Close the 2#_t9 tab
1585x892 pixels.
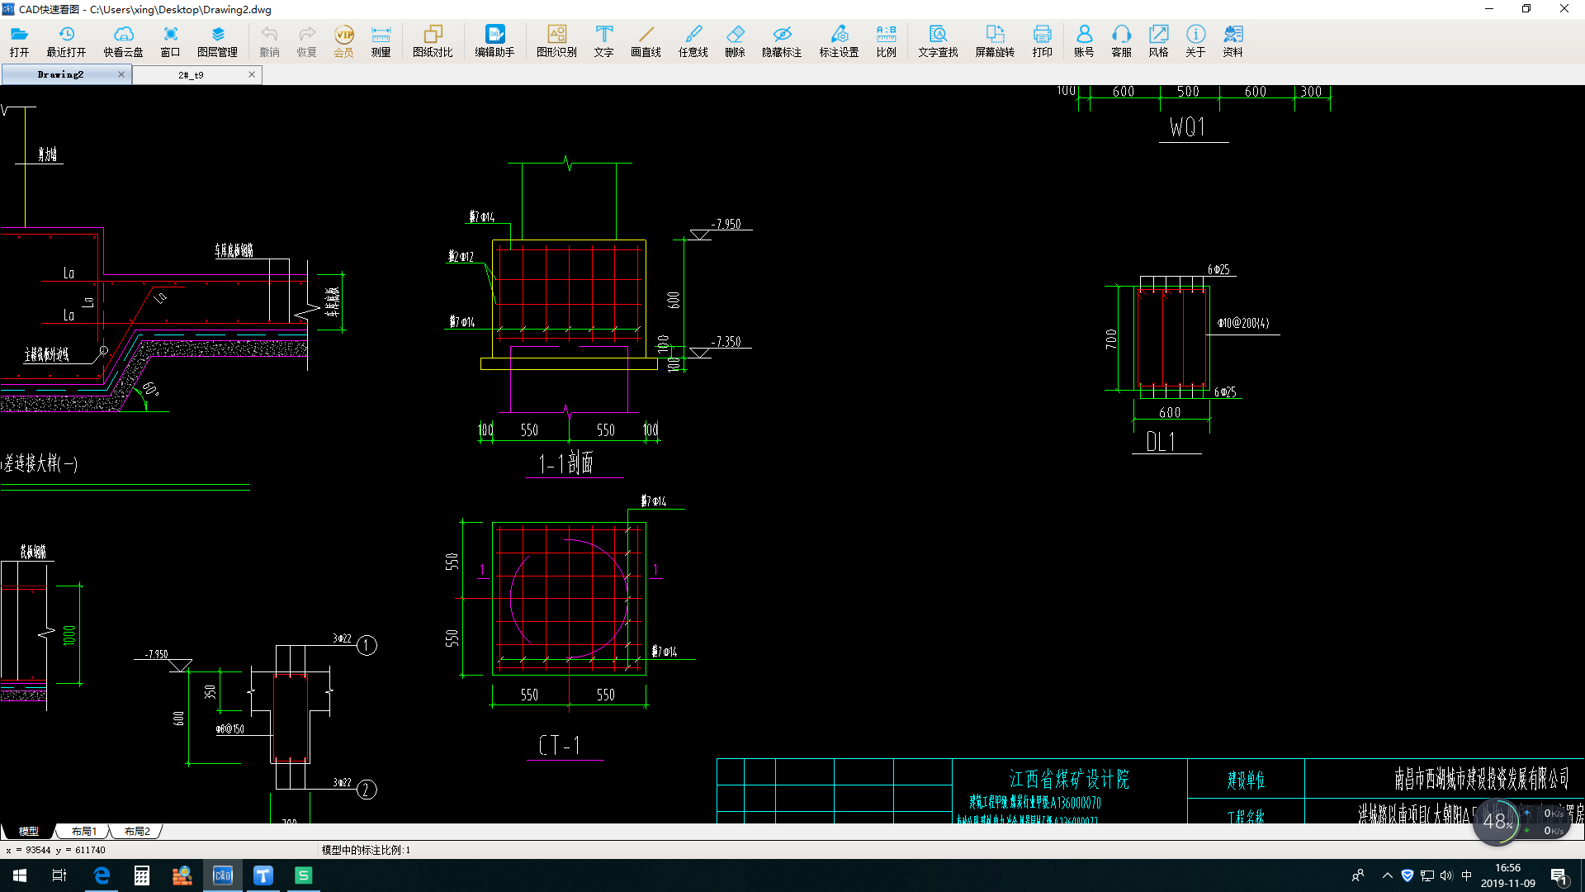click(252, 74)
